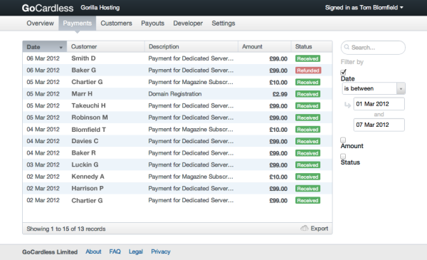Select customer Luckin G
The image size is (427, 260).
(x=85, y=165)
